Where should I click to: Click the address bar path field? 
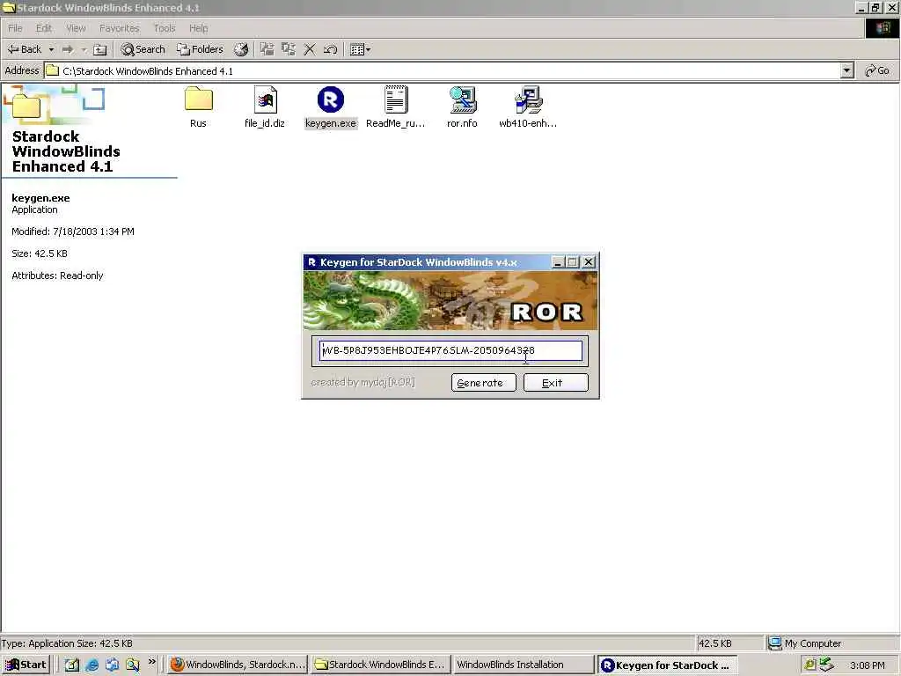pyautogui.click(x=443, y=70)
